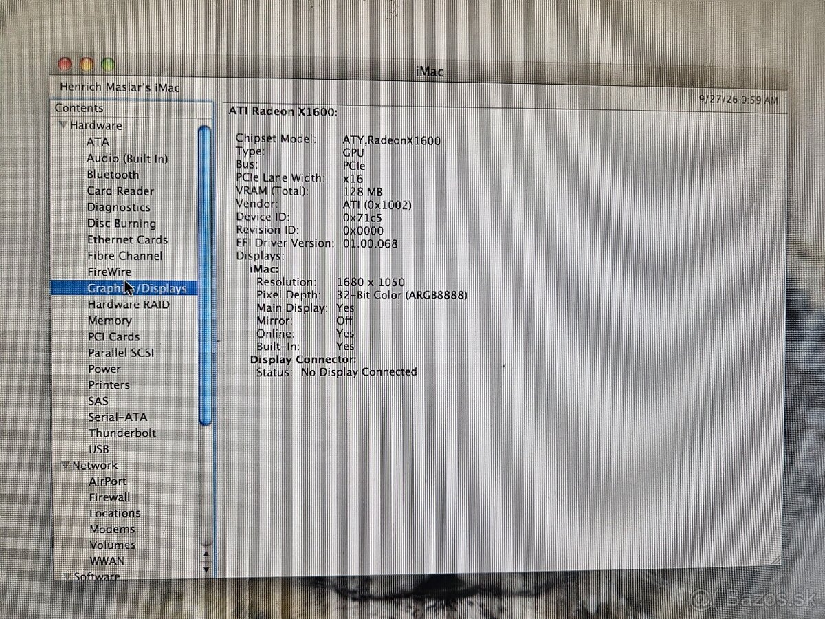Select Audio (Built In) entry
825x619 pixels.
(x=127, y=158)
